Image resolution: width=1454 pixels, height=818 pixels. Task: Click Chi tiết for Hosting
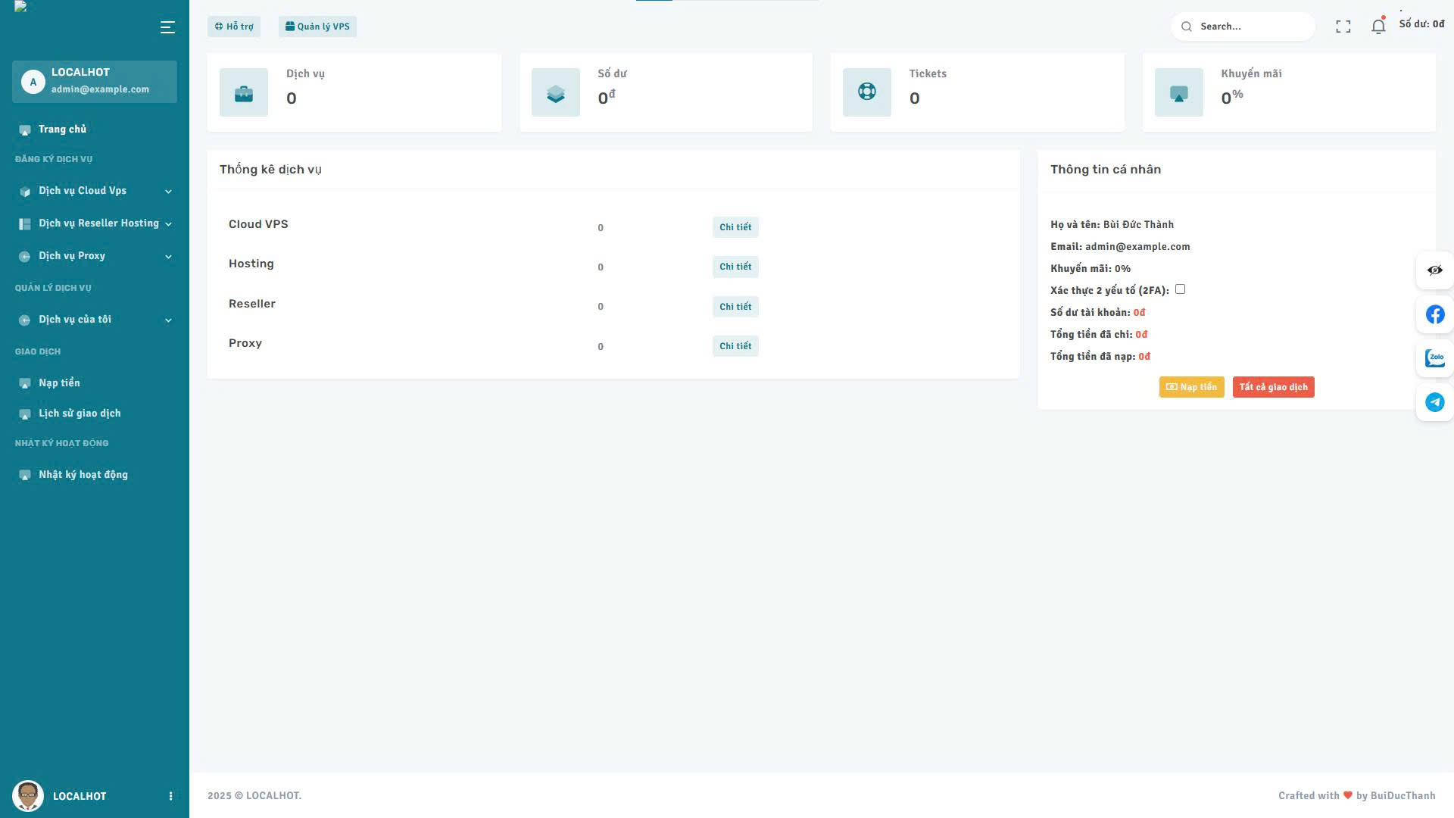coord(735,267)
